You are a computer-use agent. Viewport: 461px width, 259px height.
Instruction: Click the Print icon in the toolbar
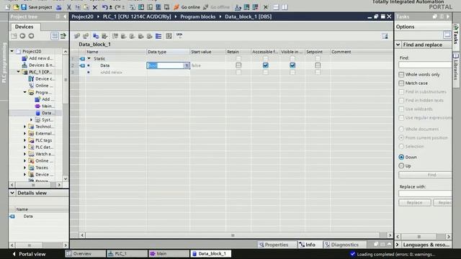[x=59, y=7]
